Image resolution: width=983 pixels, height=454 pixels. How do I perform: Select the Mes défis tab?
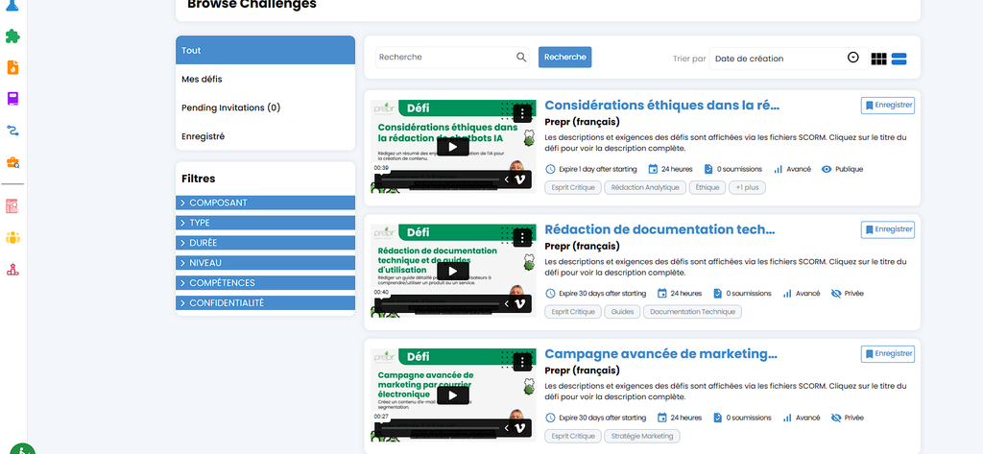point(265,79)
